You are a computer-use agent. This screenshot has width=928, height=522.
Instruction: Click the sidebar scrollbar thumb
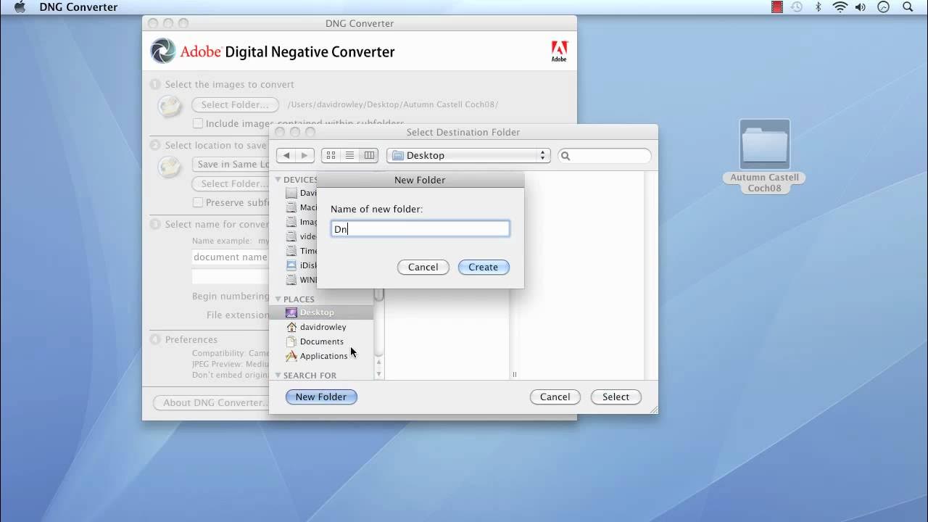click(x=378, y=294)
